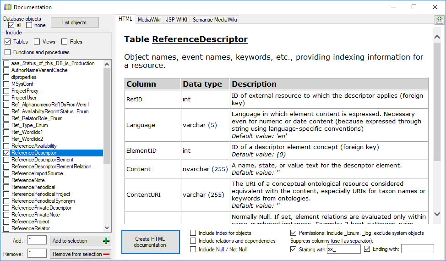The width and height of the screenshot is (446, 261).
Task: Enable the Roles include checkbox
Action: pos(64,42)
